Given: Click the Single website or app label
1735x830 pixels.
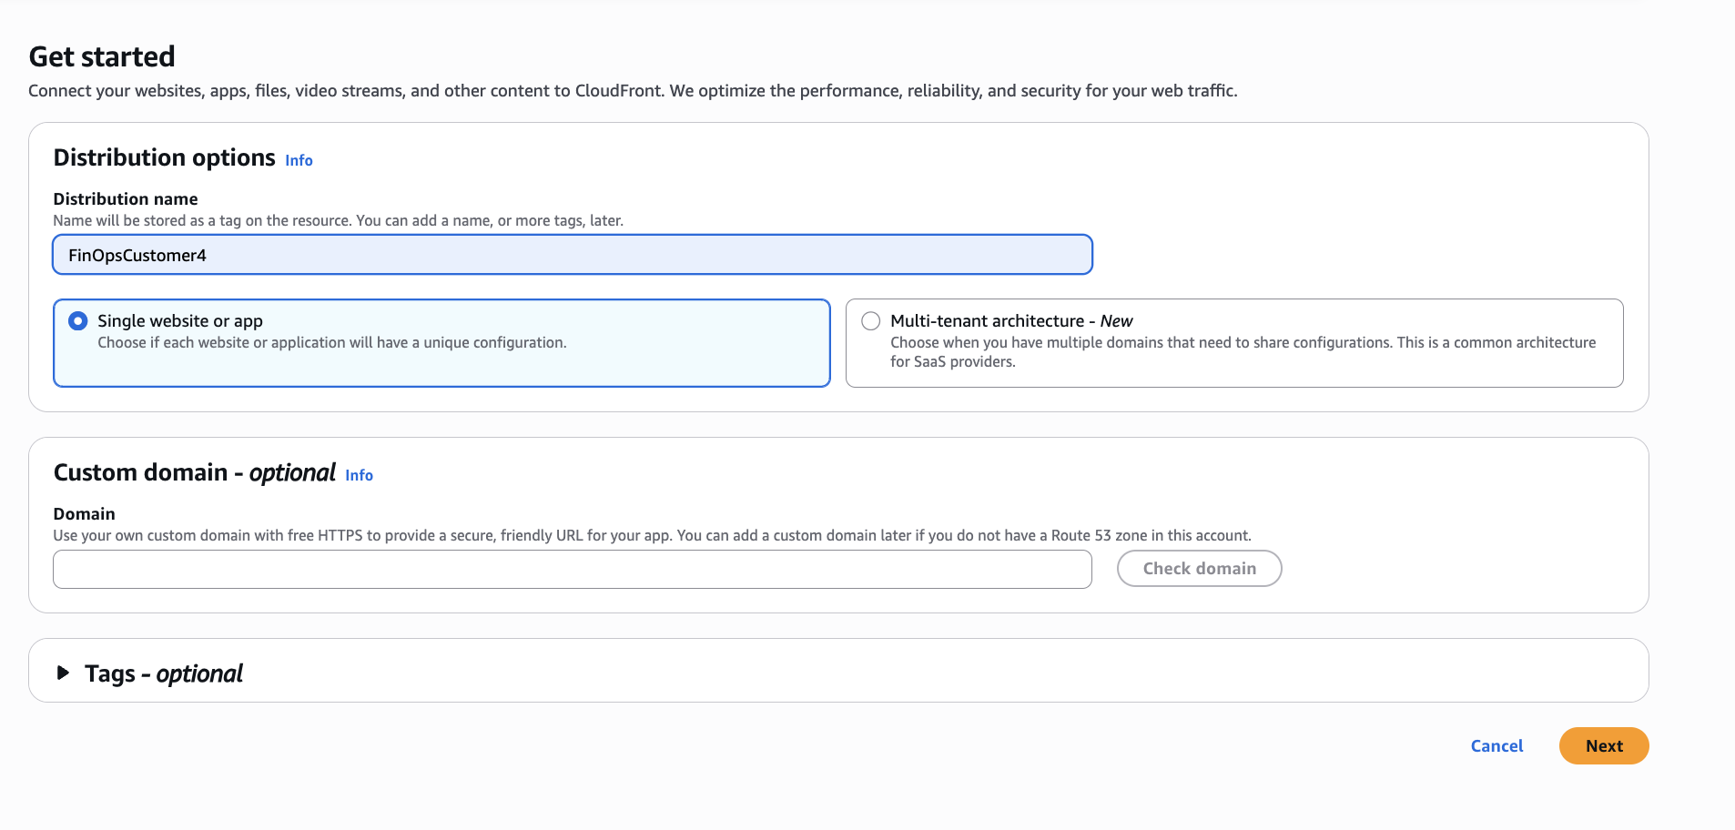Looking at the screenshot, I should tap(180, 320).
